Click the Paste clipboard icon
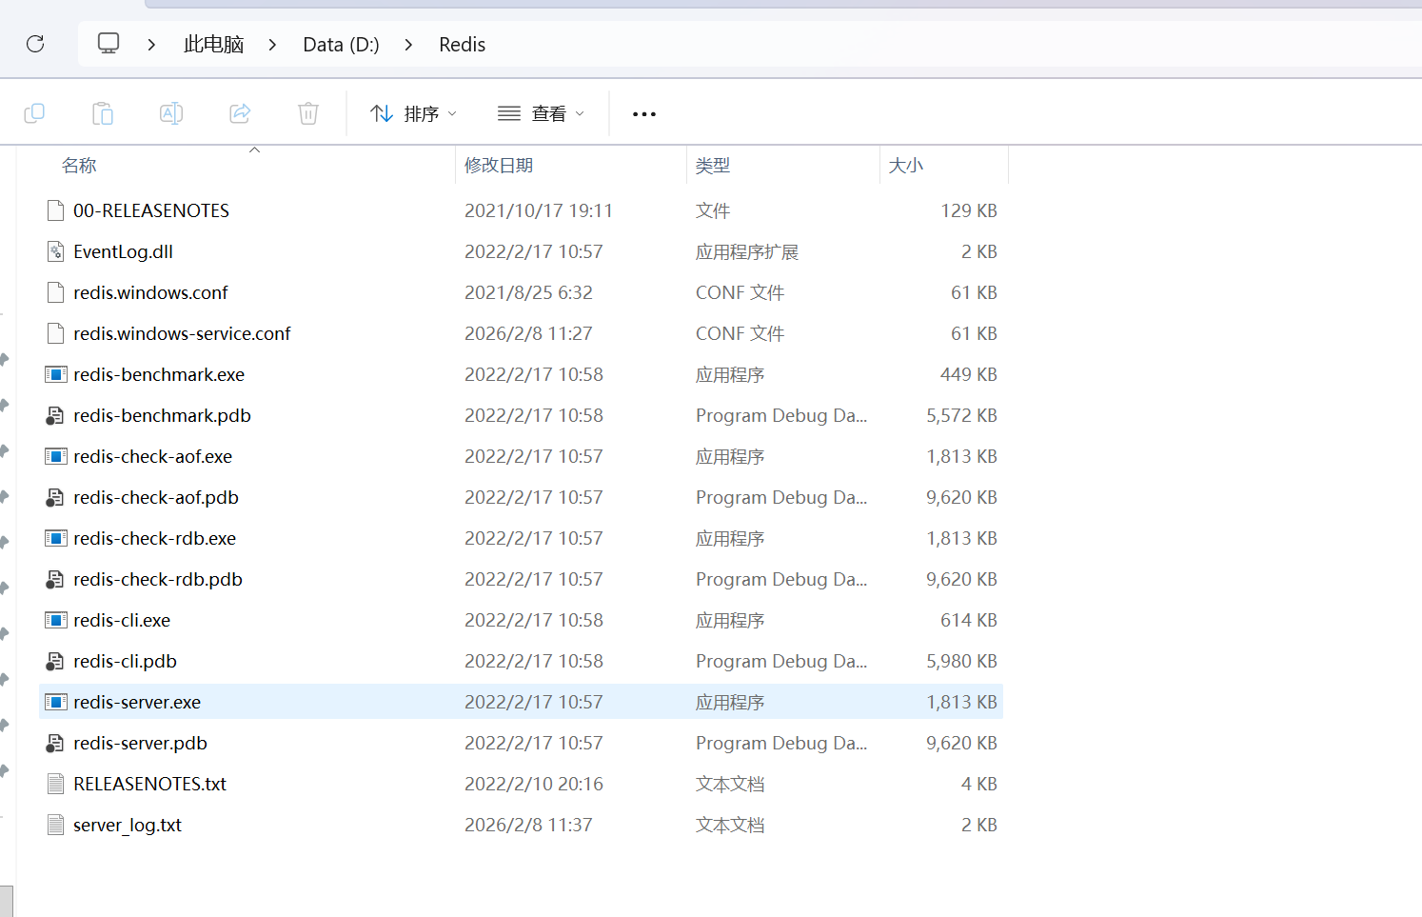The width and height of the screenshot is (1422, 917). coord(103,113)
